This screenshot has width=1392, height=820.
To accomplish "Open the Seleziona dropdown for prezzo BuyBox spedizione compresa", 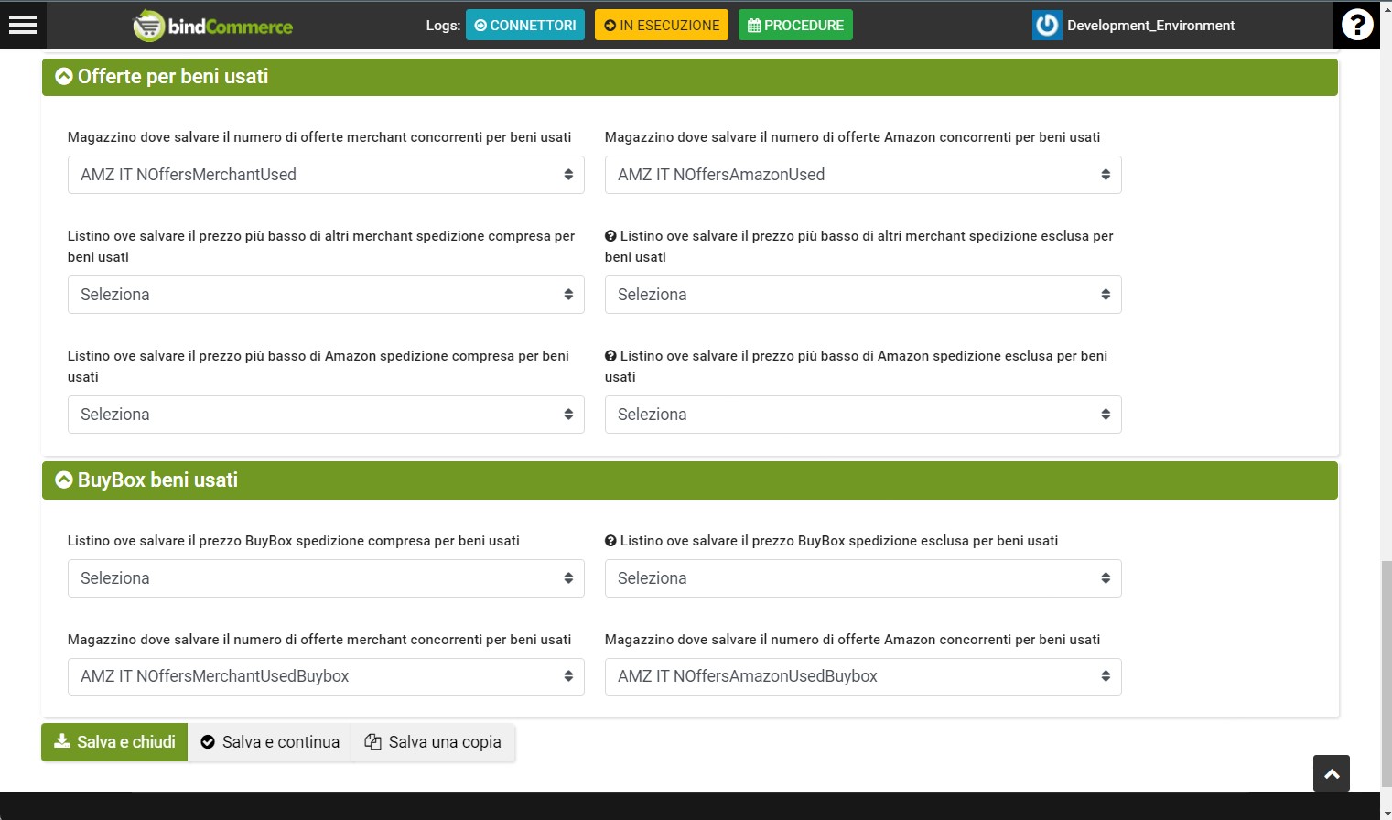I will [325, 577].
